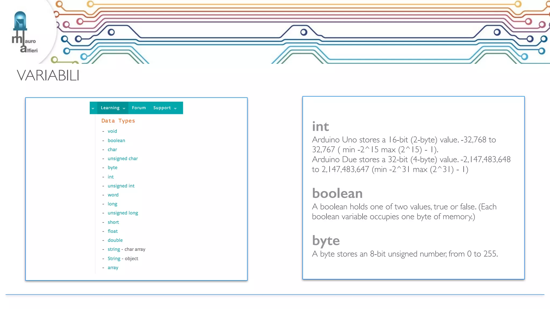Open the boolean data type link
Image resolution: width=550 pixels, height=309 pixels.
tap(116, 140)
